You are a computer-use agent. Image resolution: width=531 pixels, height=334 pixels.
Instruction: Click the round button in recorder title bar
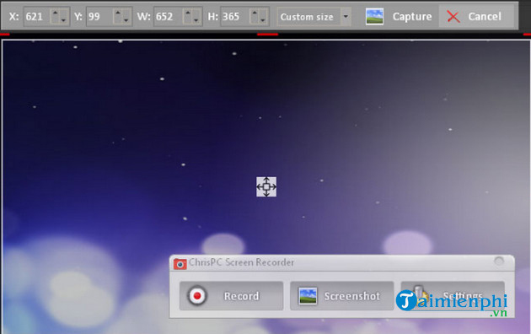(x=499, y=261)
